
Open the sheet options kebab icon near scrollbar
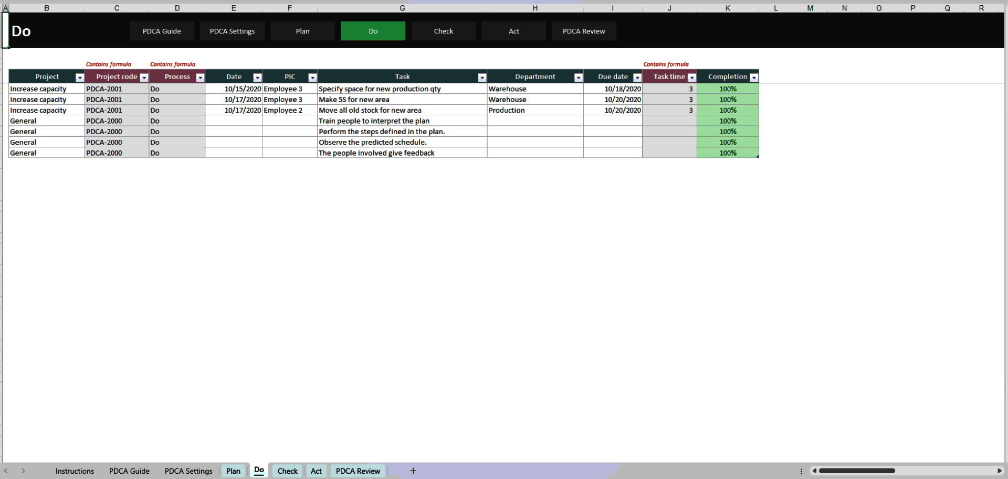[x=802, y=471]
